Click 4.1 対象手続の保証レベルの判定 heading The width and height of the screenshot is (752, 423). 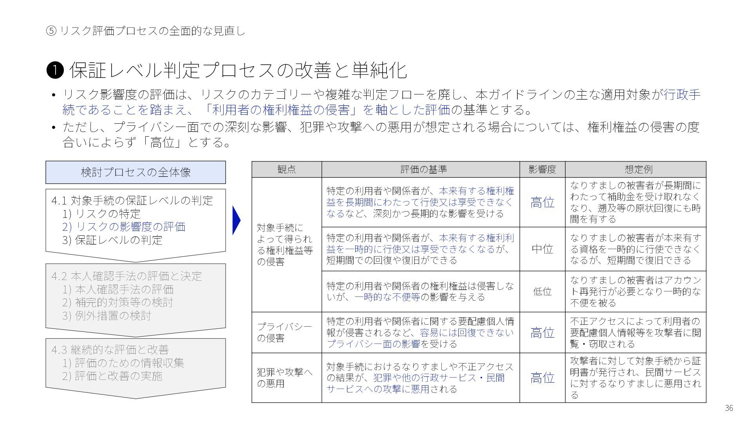(132, 201)
